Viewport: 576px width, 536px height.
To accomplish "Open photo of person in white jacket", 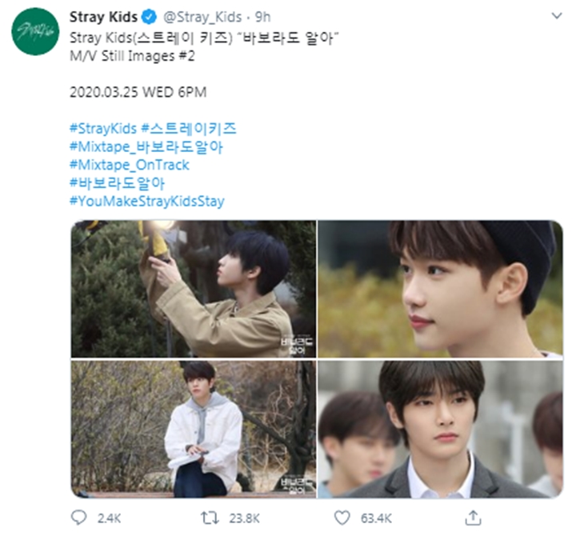I will click(194, 429).
